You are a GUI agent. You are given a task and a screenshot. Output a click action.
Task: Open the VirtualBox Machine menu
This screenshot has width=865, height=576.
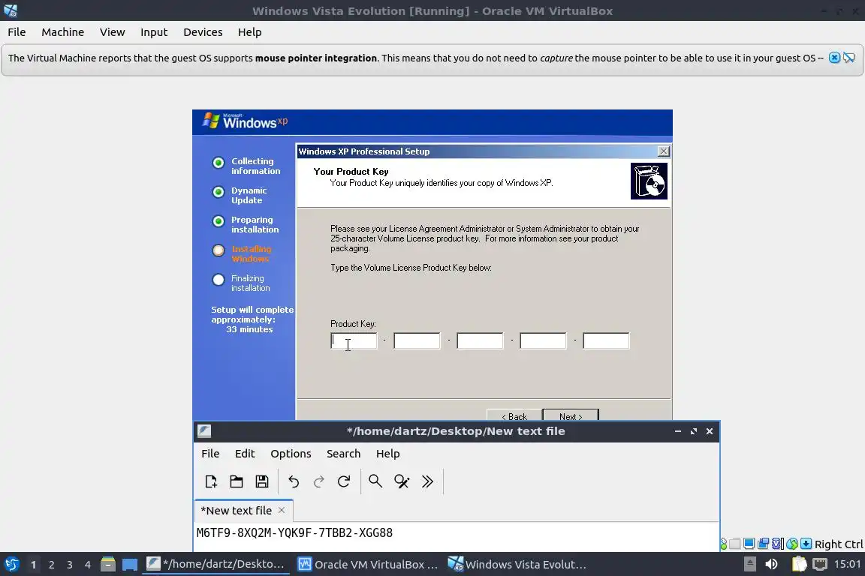click(x=63, y=32)
